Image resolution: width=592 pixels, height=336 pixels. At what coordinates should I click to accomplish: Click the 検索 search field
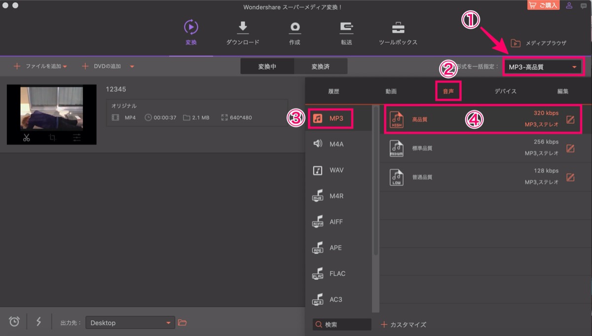[342, 325]
